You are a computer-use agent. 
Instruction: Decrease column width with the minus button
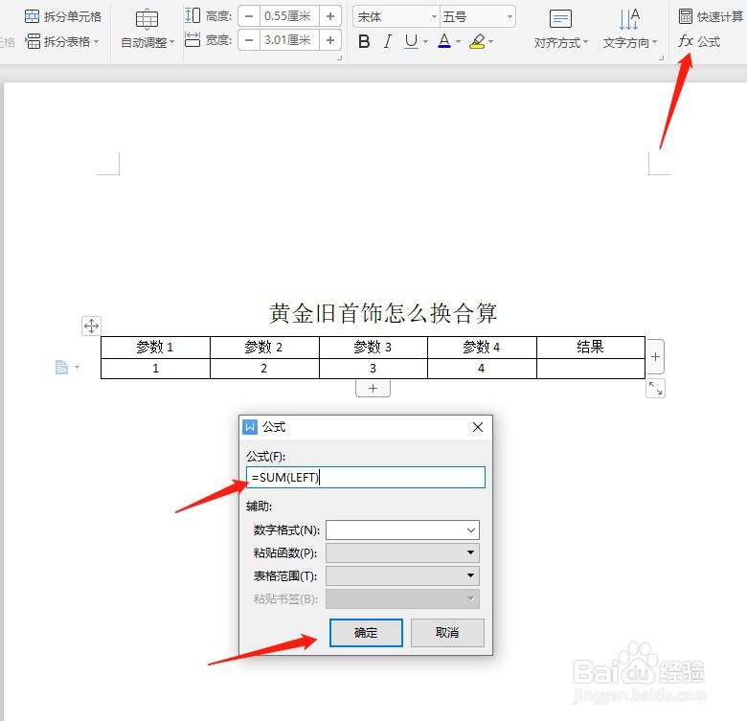click(x=249, y=40)
